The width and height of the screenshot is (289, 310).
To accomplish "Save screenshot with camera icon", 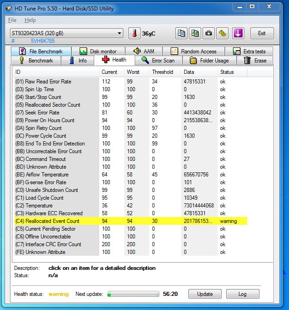I will point(208,33).
